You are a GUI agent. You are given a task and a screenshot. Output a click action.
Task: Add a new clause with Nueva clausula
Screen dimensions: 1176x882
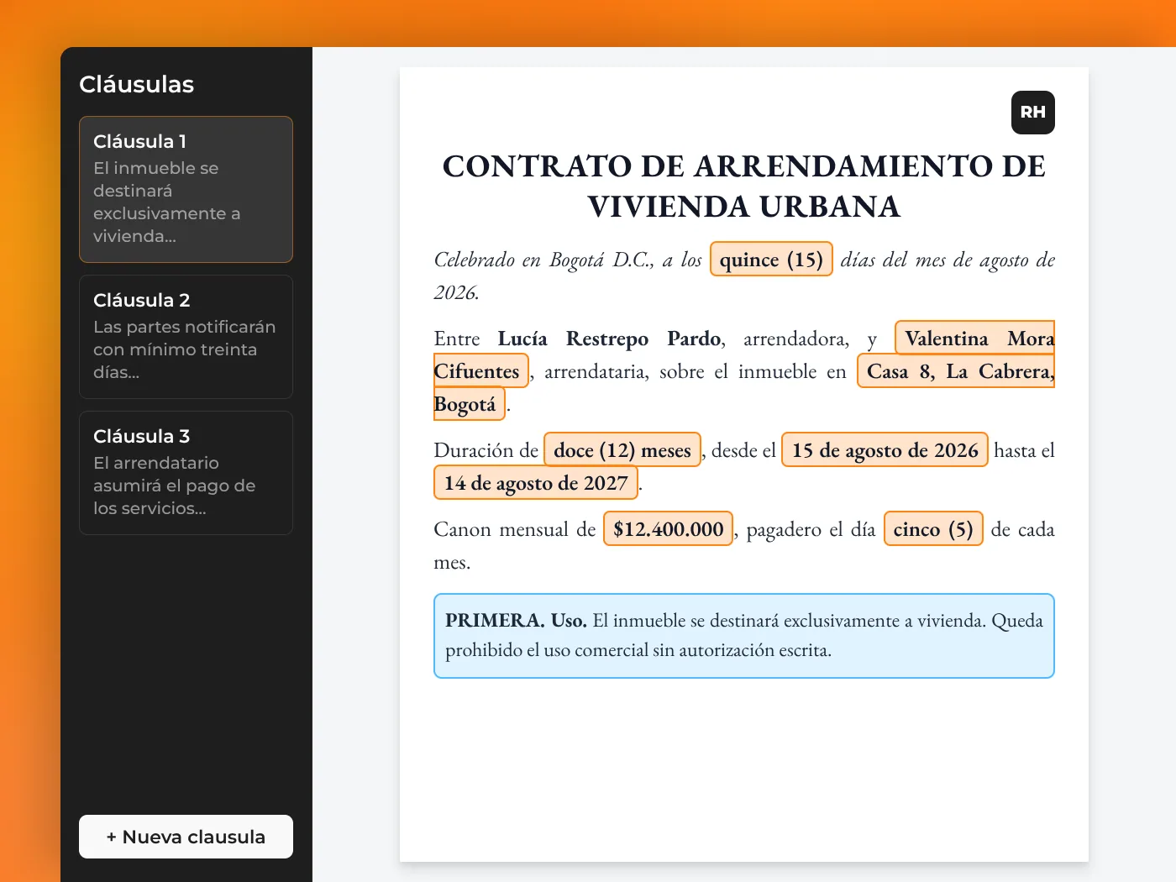[x=186, y=837]
